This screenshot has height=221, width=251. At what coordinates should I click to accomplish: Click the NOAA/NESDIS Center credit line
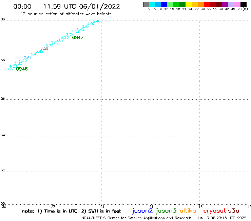(x=136, y=218)
